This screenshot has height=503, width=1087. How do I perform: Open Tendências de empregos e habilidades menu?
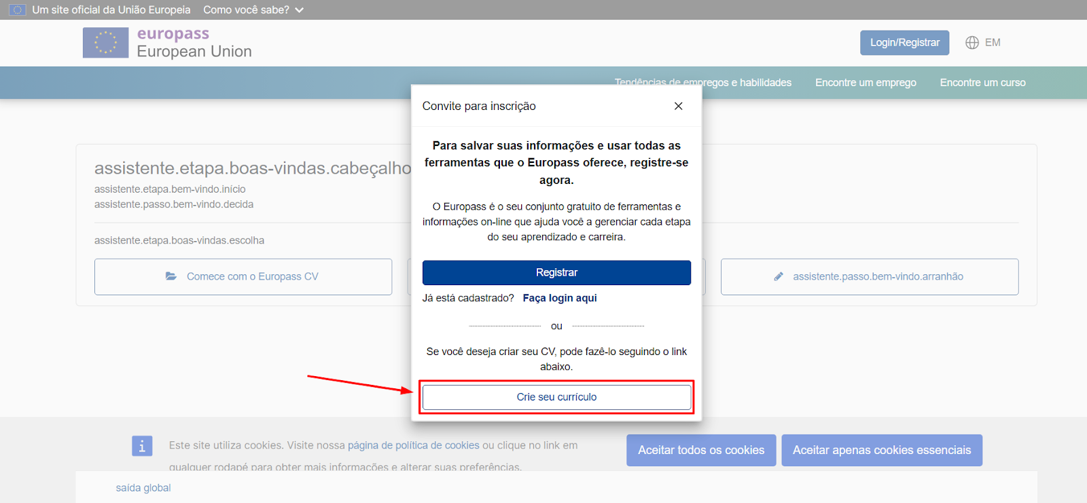(x=703, y=83)
